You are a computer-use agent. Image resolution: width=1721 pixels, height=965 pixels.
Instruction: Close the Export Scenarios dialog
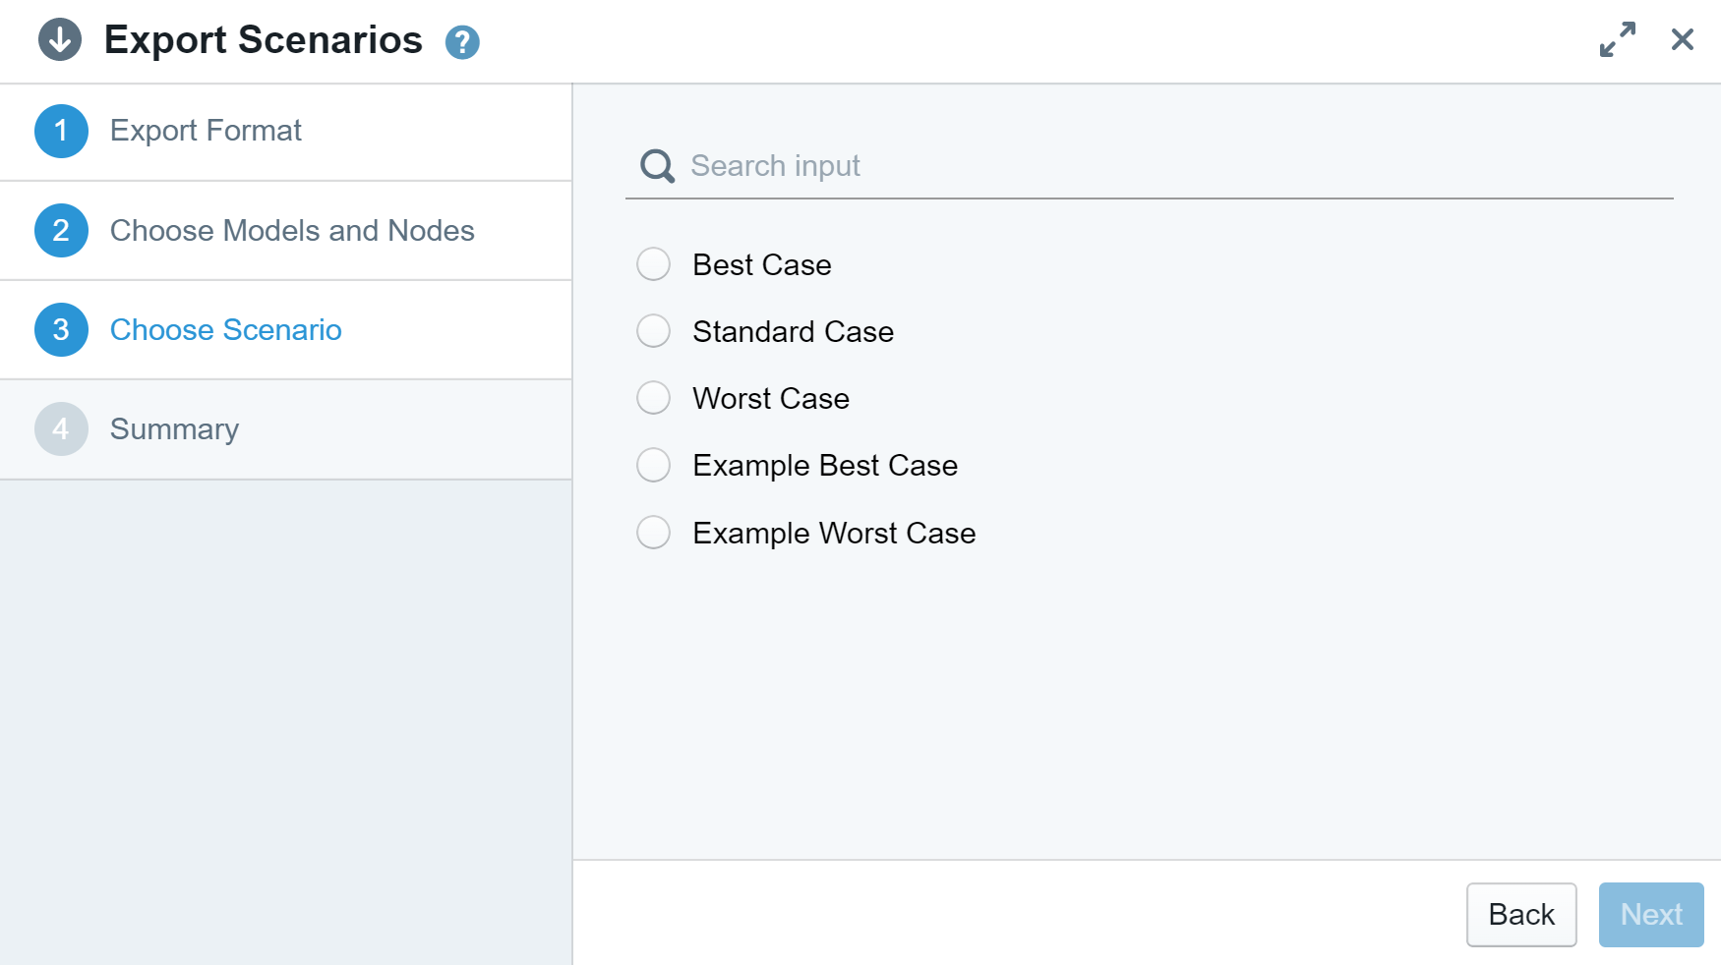1682,40
